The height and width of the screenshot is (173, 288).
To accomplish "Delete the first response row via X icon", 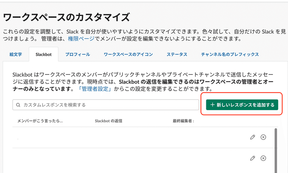I will (x=263, y=137).
